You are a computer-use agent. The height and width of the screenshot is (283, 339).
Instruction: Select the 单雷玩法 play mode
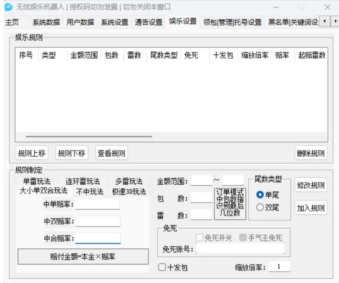pos(36,181)
